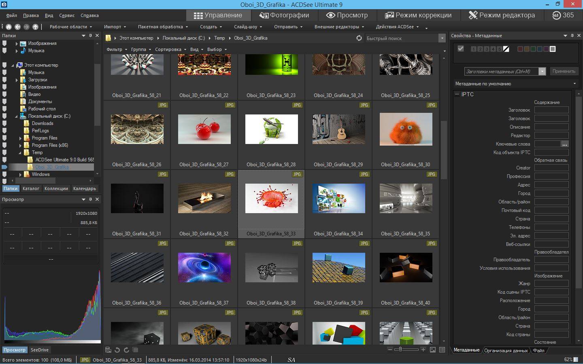Pin the Просмотр panel
The height and width of the screenshot is (364, 583).
(90, 199)
